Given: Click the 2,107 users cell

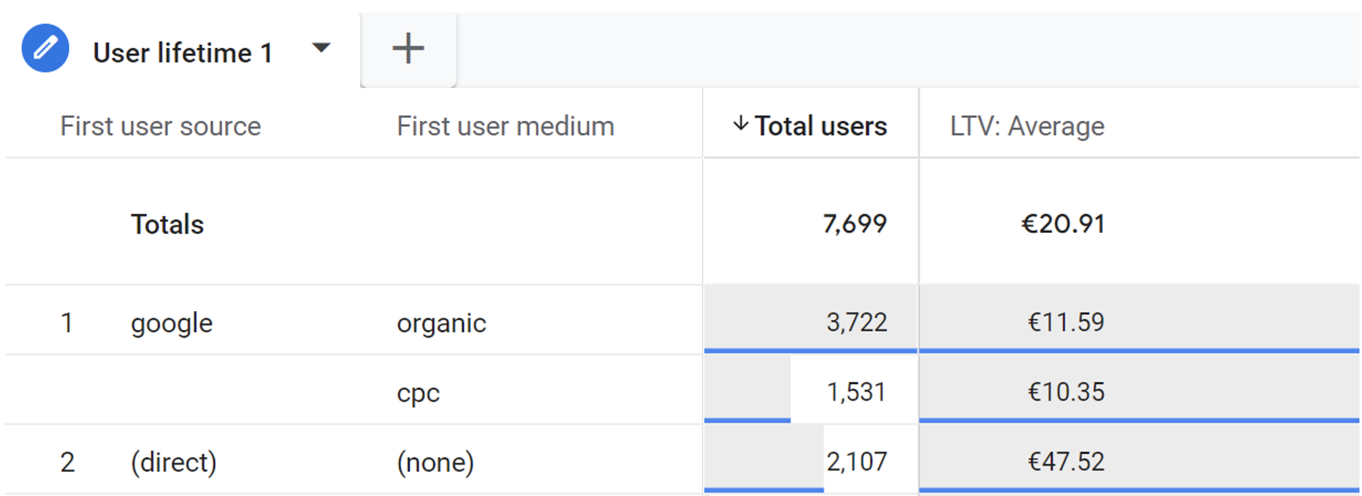Looking at the screenshot, I should [x=810, y=459].
